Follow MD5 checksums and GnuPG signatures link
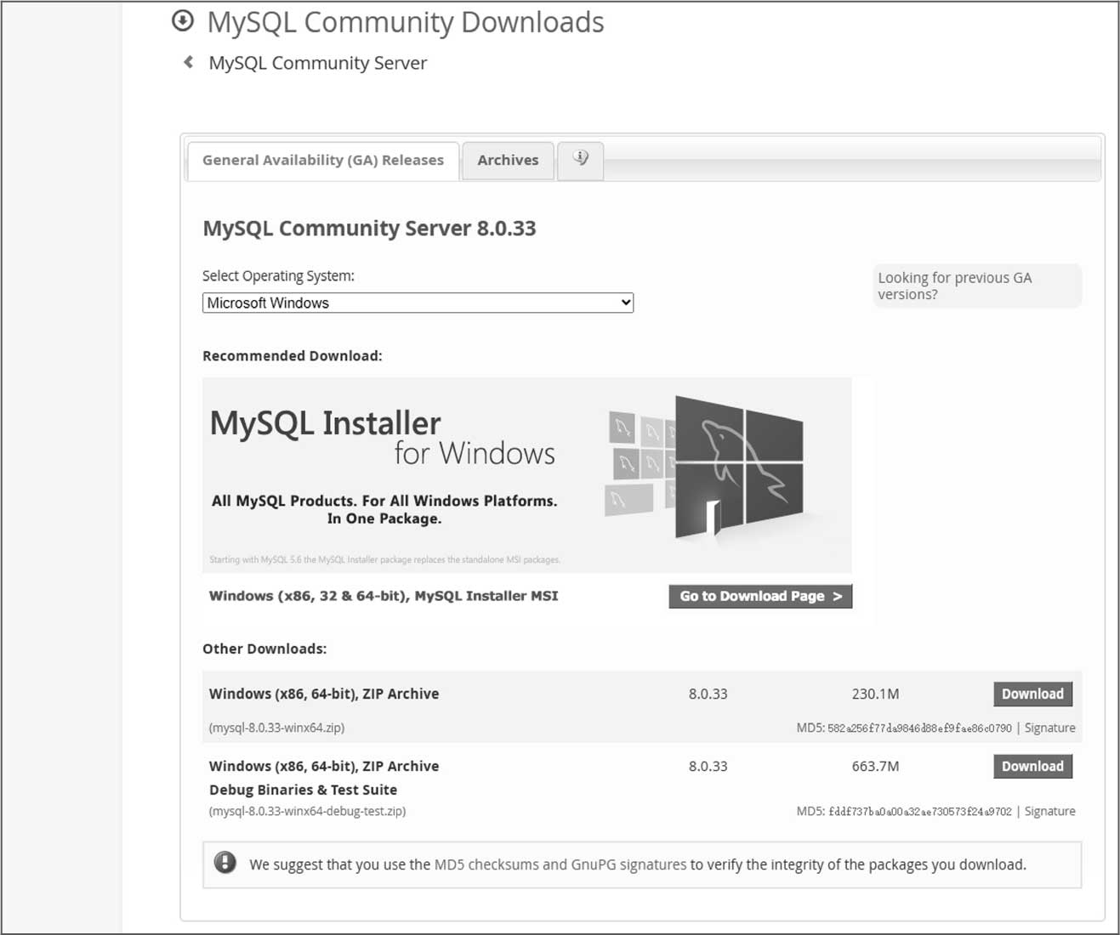The width and height of the screenshot is (1120, 935). (560, 864)
